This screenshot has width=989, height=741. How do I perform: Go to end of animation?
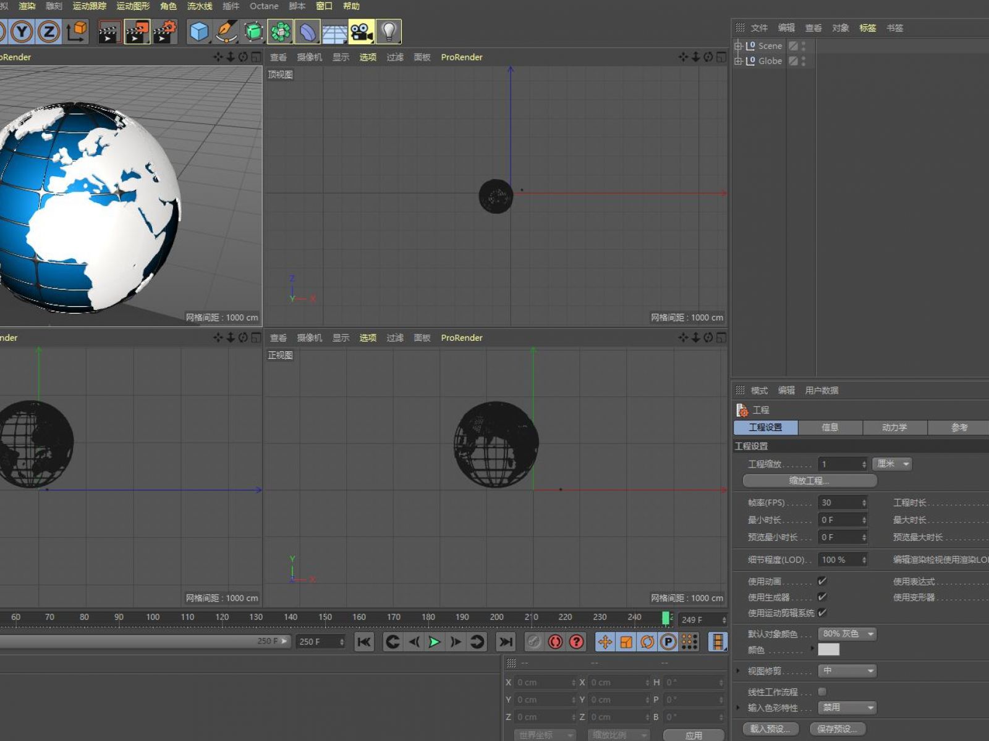[x=506, y=642]
